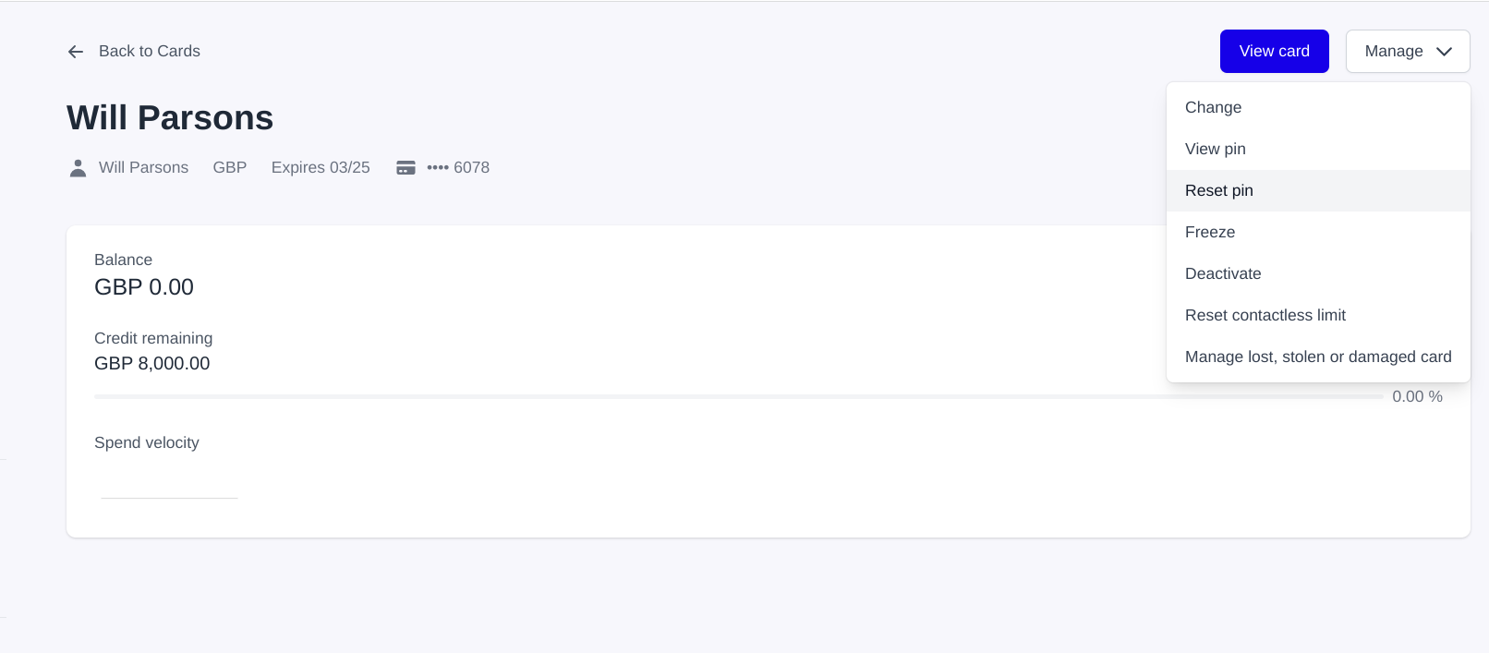Click the back arrow icon
Screen dimensions: 1489x653
pos(76,52)
